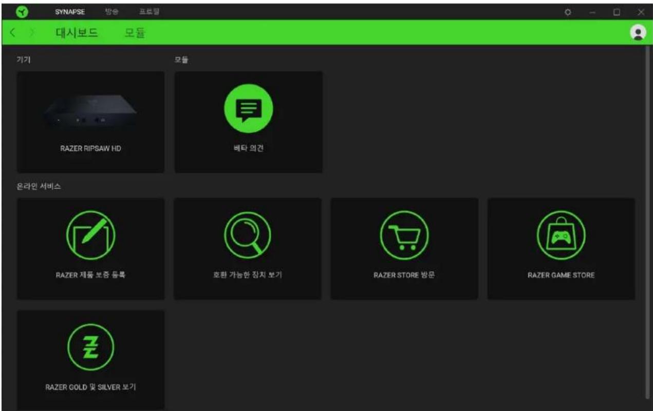This screenshot has width=653, height=411.
Task: Select the 대시보드 subtab
Action: 77,33
